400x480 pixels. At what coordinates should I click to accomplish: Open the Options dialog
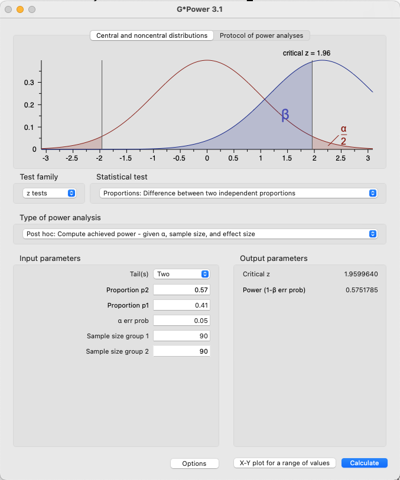pos(194,463)
